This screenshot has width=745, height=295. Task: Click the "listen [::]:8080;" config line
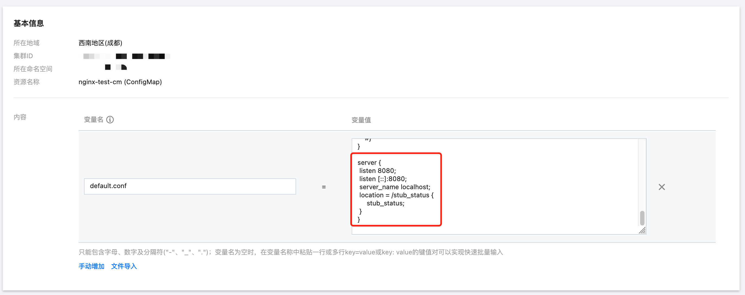pyautogui.click(x=383, y=179)
